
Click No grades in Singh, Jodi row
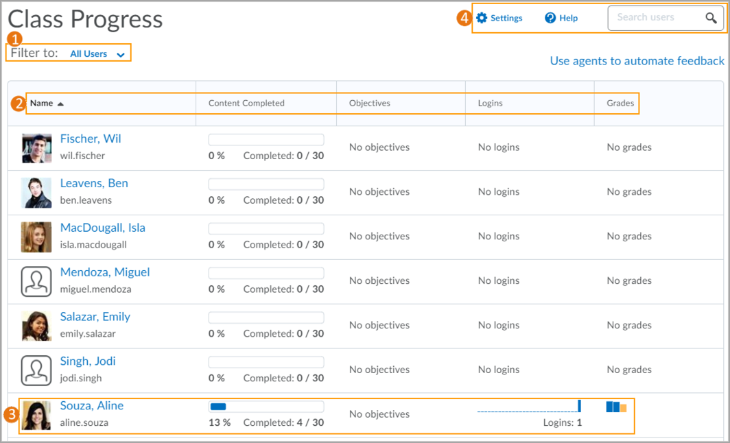pos(629,370)
